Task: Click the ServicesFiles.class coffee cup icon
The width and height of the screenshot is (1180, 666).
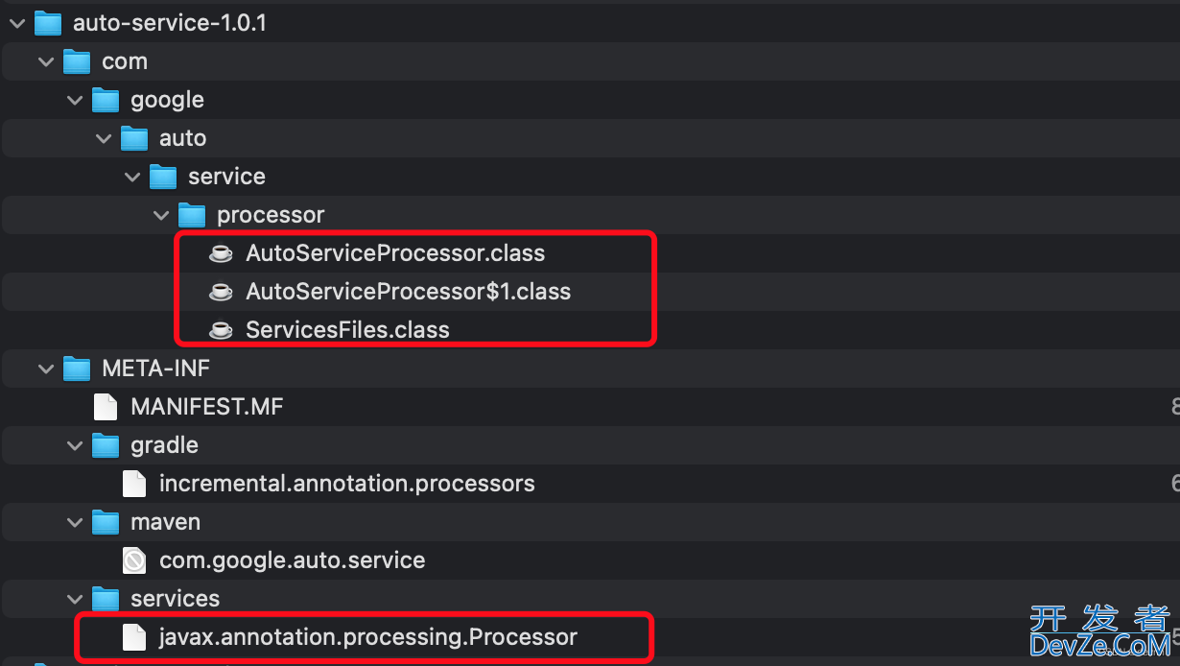Action: tap(221, 330)
